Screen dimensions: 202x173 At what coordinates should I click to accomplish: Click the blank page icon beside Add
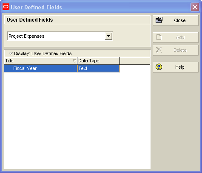point(159,37)
